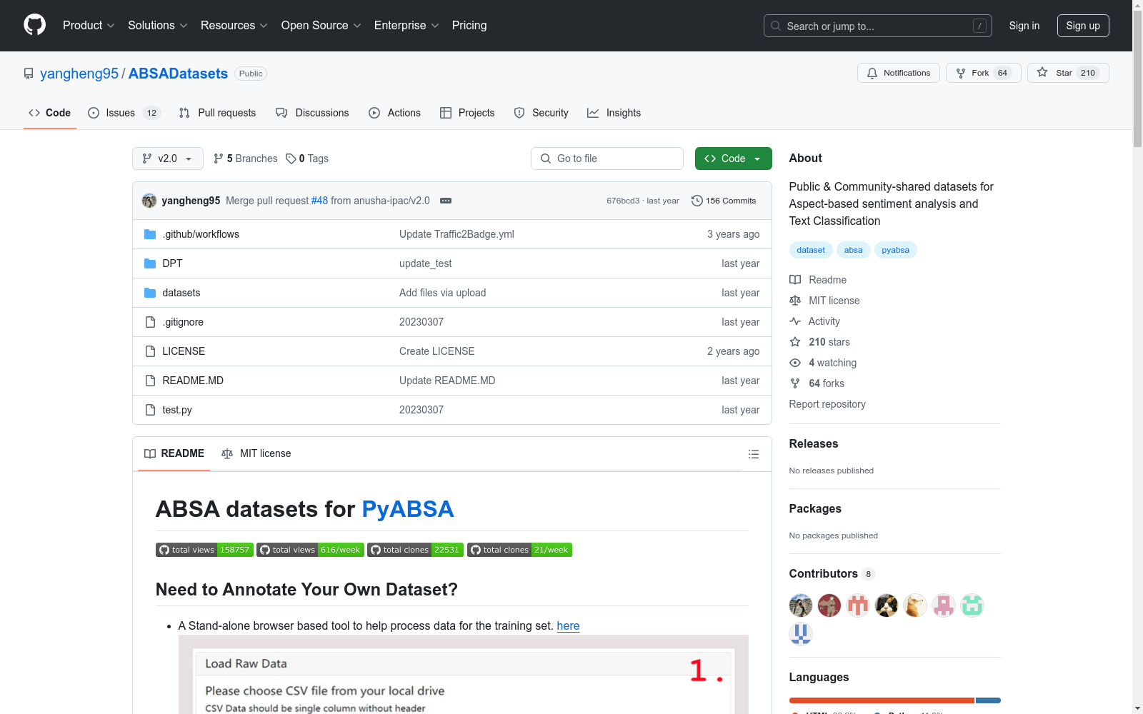Click the LICENSE file icon
The height and width of the screenshot is (714, 1143).
[150, 351]
